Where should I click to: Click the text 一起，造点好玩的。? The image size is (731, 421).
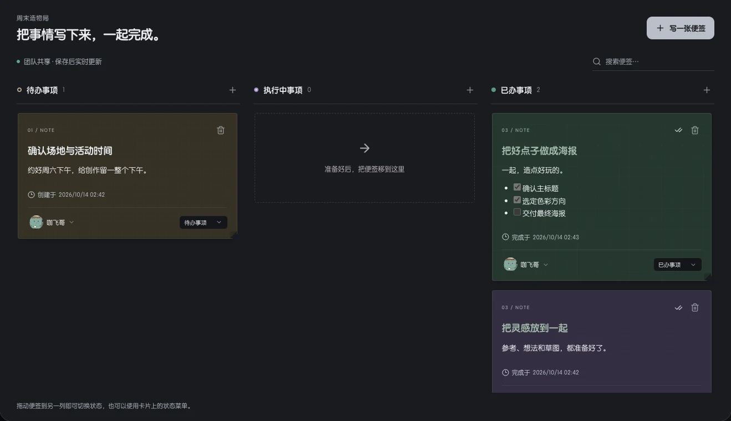click(x=533, y=171)
